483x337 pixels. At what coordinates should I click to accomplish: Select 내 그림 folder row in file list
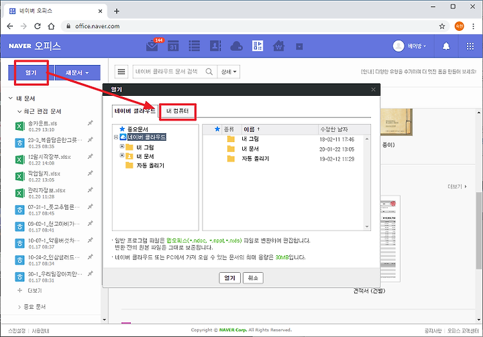pyautogui.click(x=284, y=139)
